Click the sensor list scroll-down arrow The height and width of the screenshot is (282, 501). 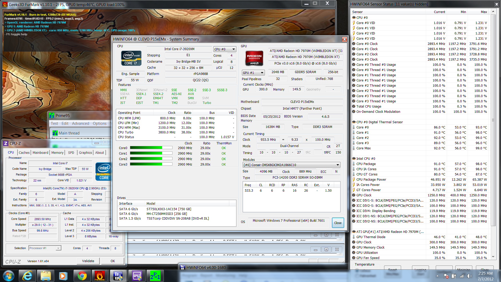tap(493, 257)
